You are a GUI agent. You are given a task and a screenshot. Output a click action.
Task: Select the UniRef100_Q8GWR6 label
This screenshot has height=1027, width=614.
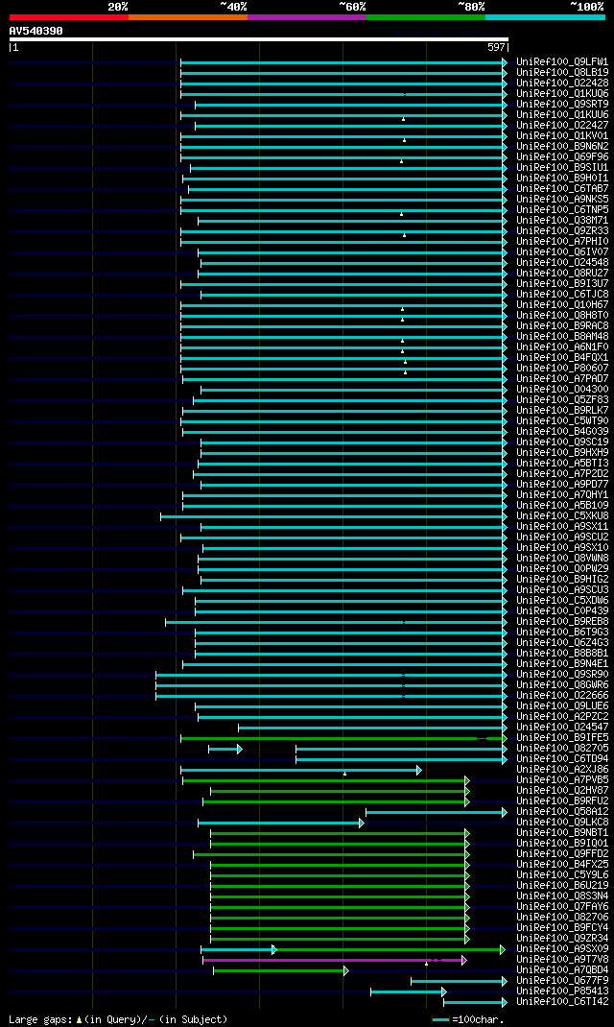[562, 685]
